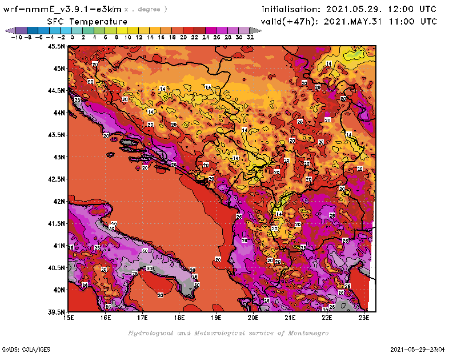The height and width of the screenshot is (353, 457).
Task: Click the '43.5N' latitude axis label
Action: tap(56, 135)
